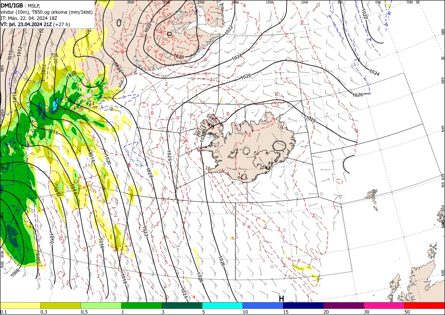445x315 pixels.
Task: Click the cyan heavy precipitation spot near Greenland
Action: (x=54, y=104)
